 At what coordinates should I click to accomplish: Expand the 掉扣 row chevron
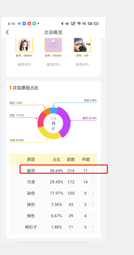(93, 204)
